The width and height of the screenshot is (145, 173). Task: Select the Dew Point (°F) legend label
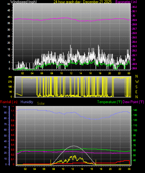click(x=133, y=102)
